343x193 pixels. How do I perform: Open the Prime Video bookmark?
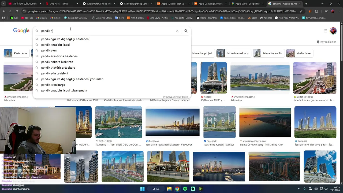[x=232, y=18]
